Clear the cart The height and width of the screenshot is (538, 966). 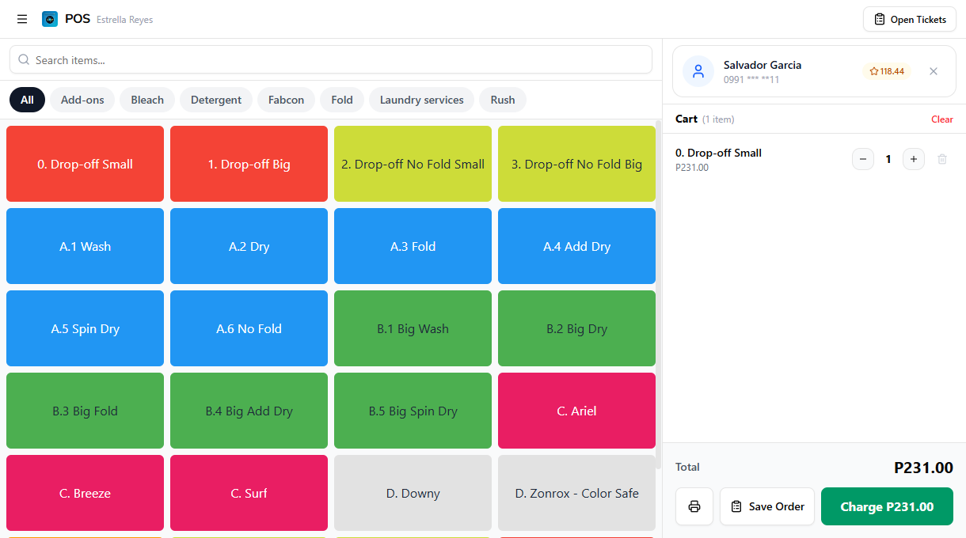pos(942,119)
